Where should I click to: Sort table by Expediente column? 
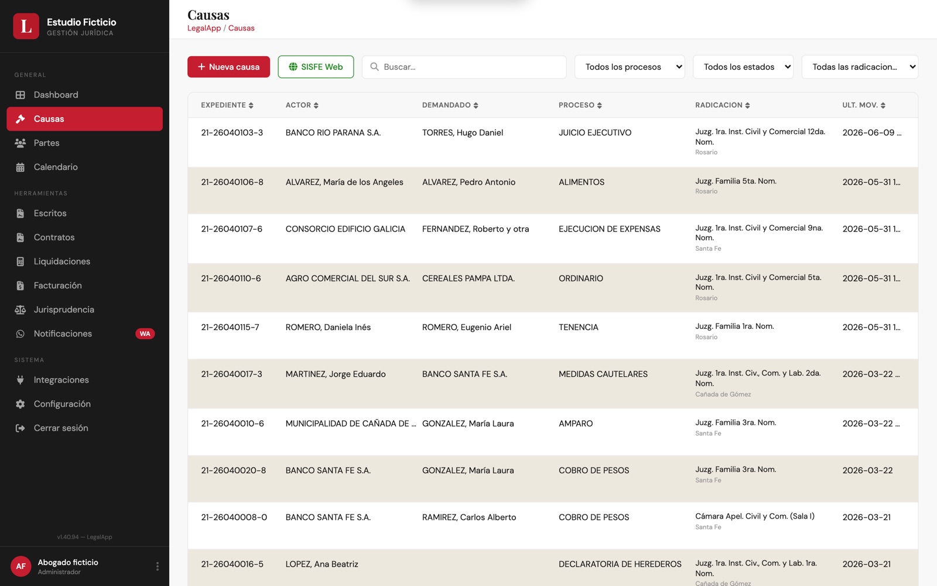[x=227, y=105]
